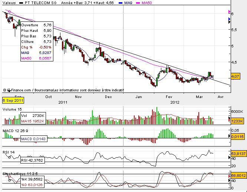
Task: Click the 'Jan' month label on time axis
Action: tap(139, 97)
